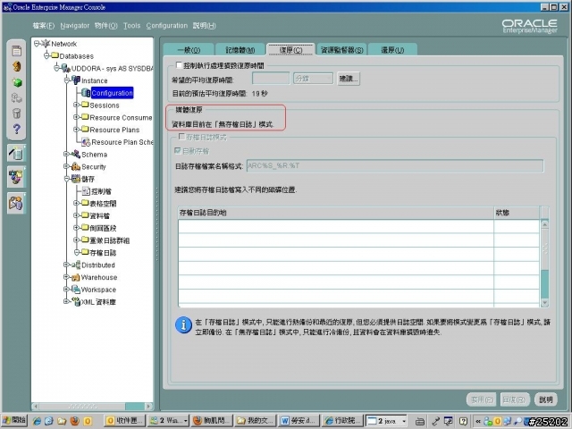
Task: Click the report sheet icon in left toolbar
Action: coord(16,51)
